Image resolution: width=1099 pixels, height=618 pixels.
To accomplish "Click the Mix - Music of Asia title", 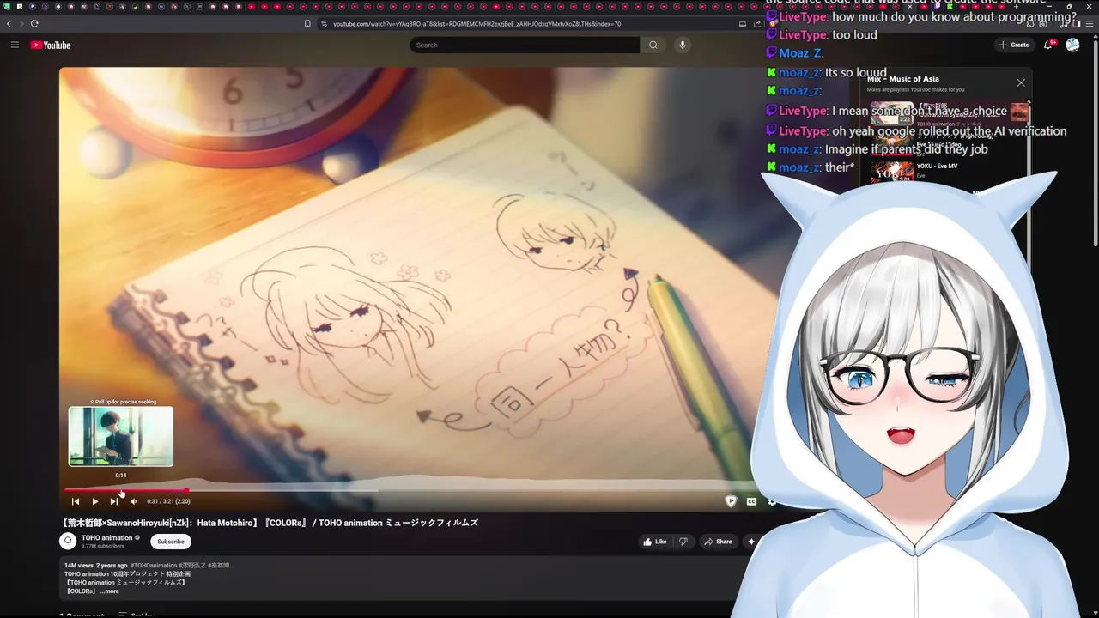I will coord(902,79).
